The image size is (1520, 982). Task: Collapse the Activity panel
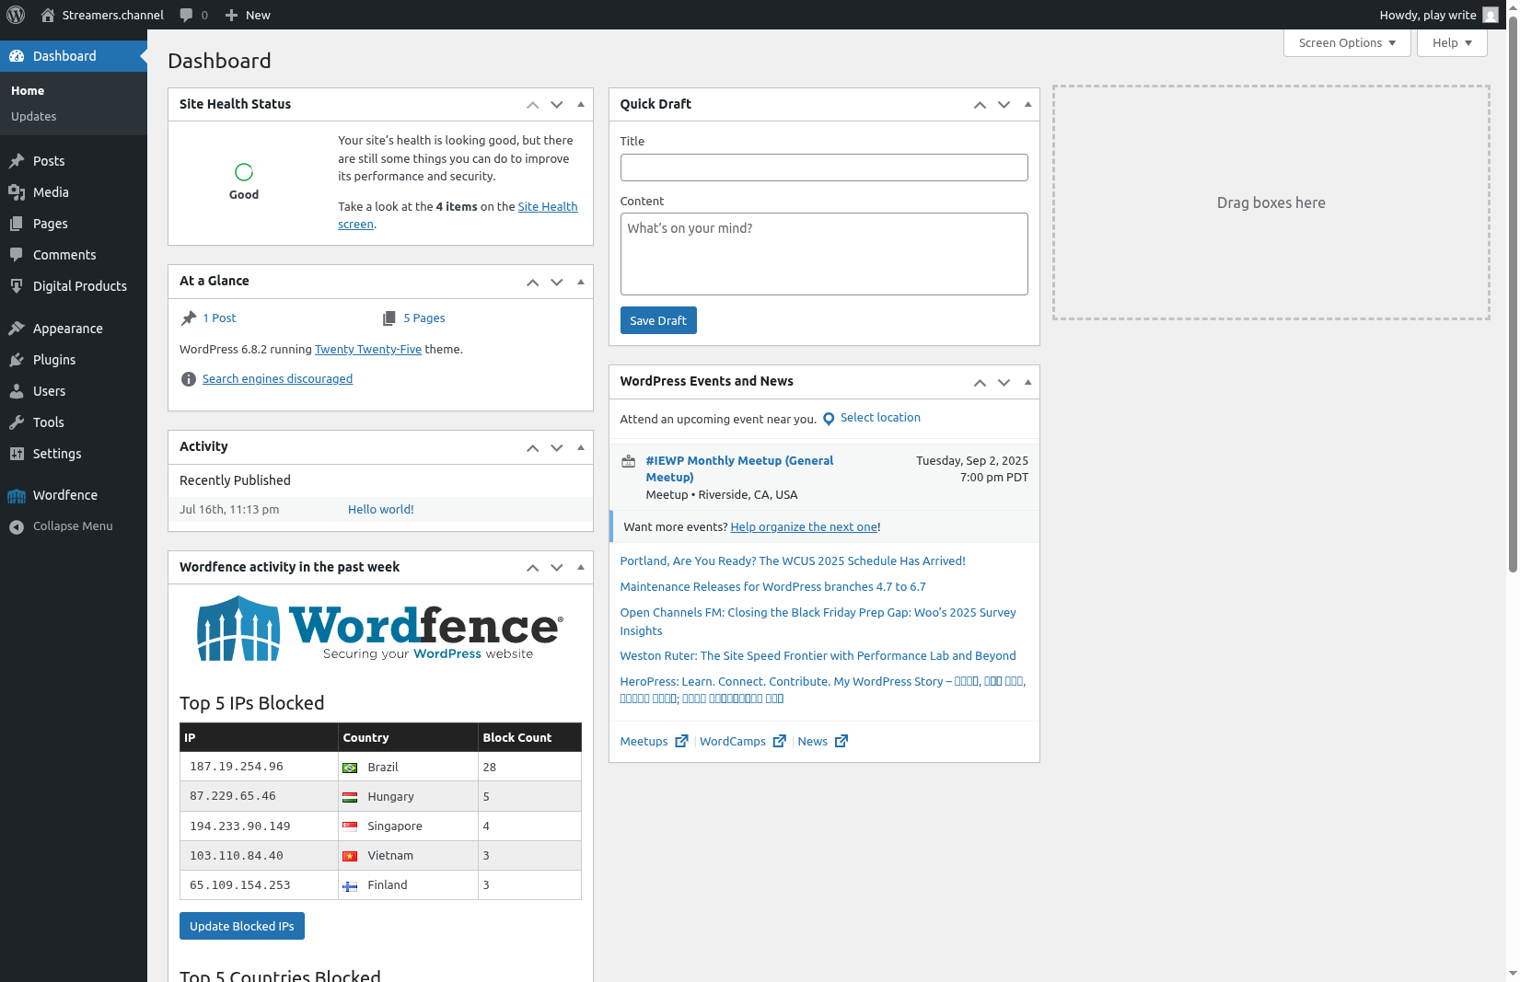[x=581, y=447]
